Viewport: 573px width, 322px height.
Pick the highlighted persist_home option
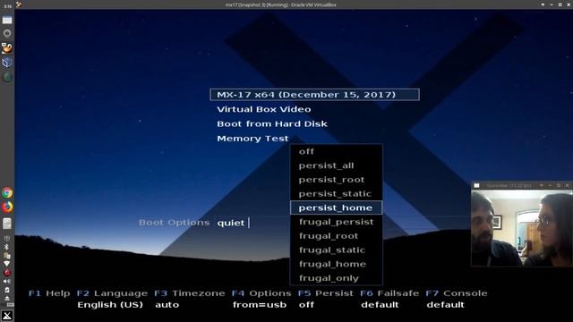337,208
